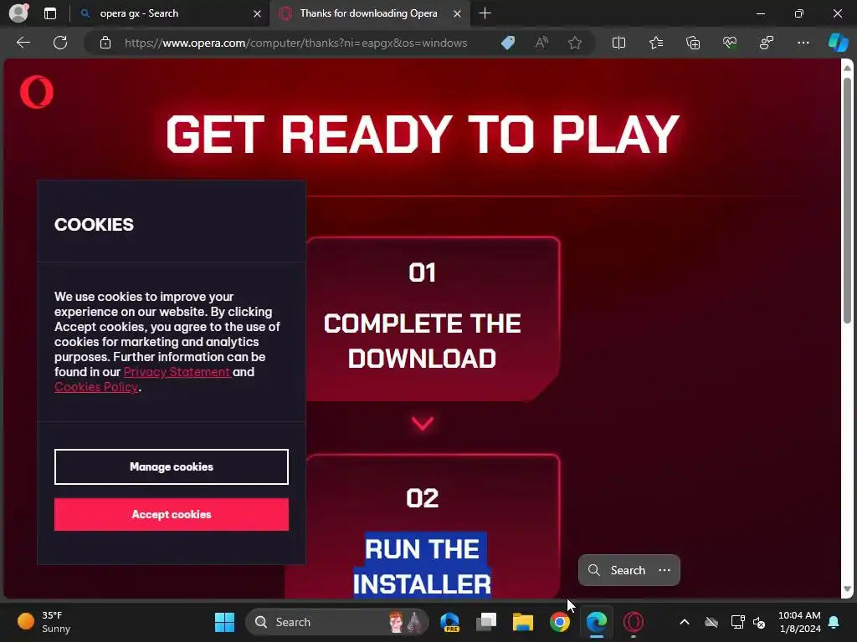Click the Manage cookies button

pos(171,466)
